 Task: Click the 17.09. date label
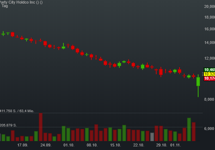coord(23,145)
